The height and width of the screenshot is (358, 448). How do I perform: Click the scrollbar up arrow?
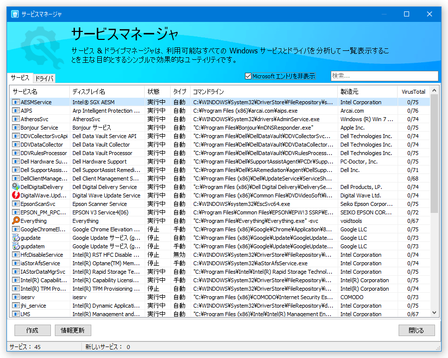coord(435,91)
